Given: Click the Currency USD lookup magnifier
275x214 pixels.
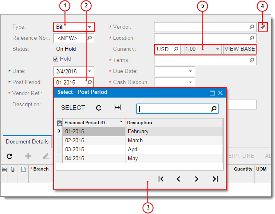Looking at the screenshot, I should (x=176, y=49).
